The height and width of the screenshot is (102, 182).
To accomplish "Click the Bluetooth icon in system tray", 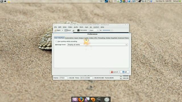I will 151,1.
